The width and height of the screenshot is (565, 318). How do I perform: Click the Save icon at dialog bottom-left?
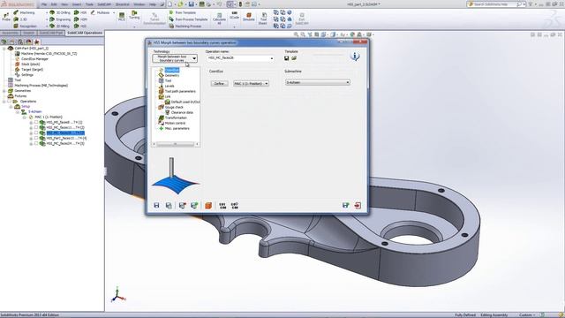tap(156, 205)
